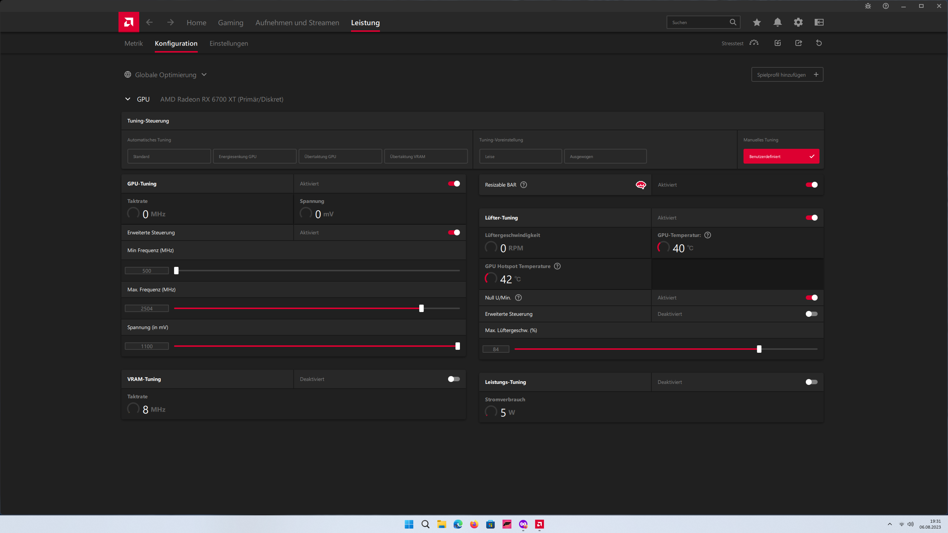Viewport: 948px width, 533px height.
Task: Open Microsoft Edge from taskbar
Action: pyautogui.click(x=458, y=524)
